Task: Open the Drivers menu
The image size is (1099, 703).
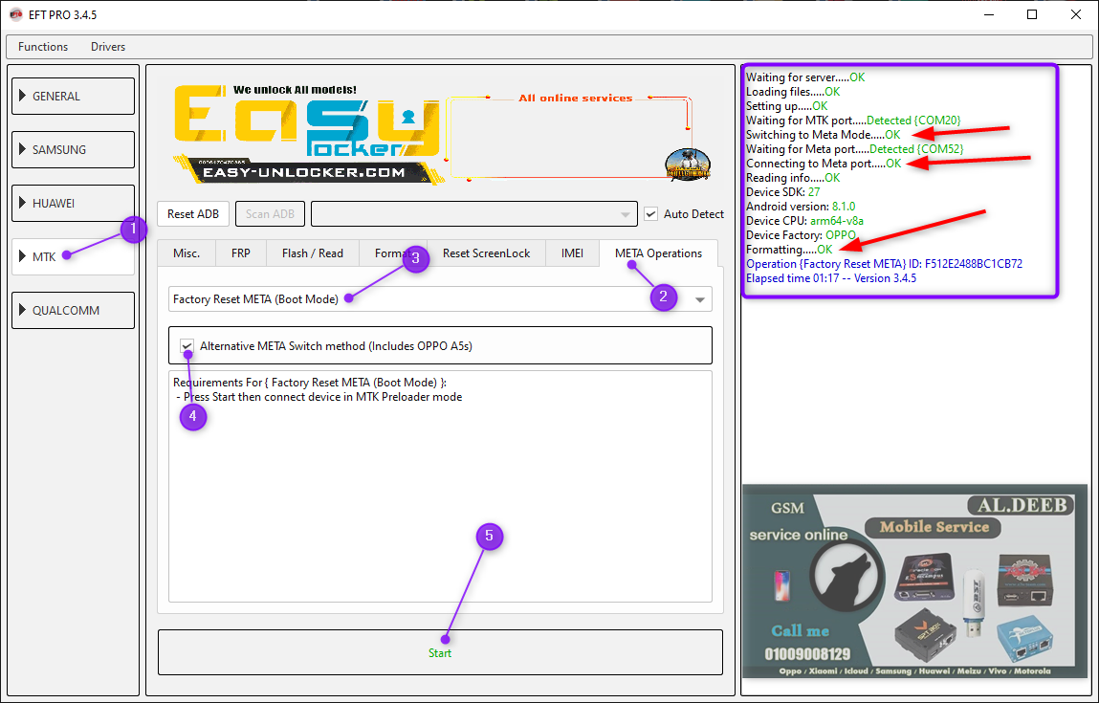Action: [x=108, y=47]
